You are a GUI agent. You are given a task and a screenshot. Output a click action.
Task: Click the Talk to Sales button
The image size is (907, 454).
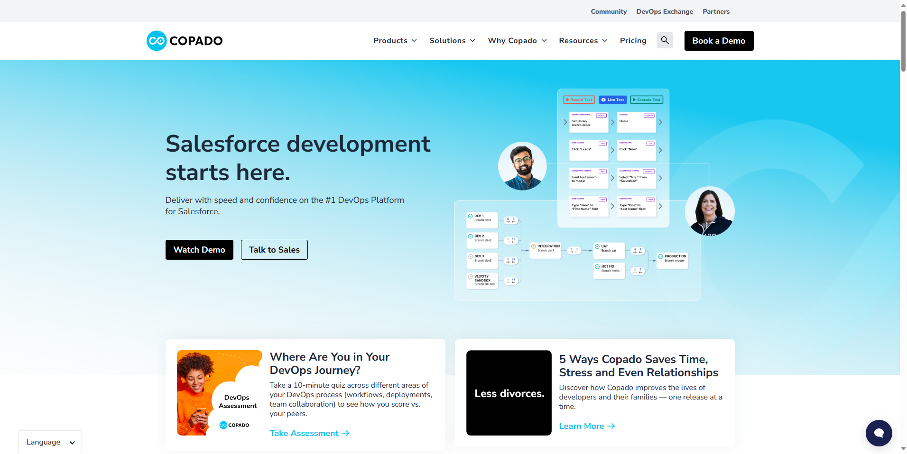point(274,250)
